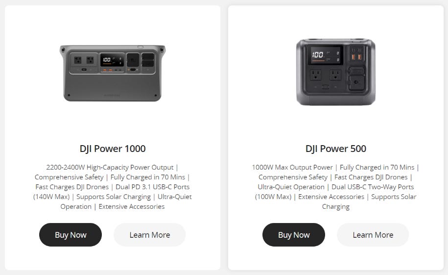The width and height of the screenshot is (448, 275).
Task: Click the DJI Power 500 title
Action: pos(336,149)
